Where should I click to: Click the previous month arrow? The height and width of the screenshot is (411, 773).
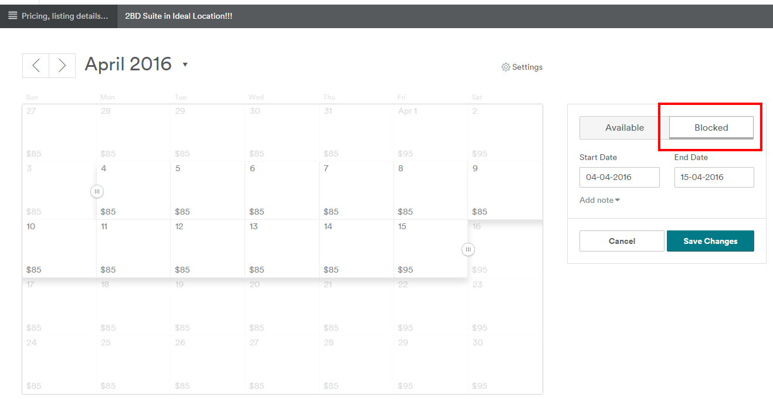36,66
